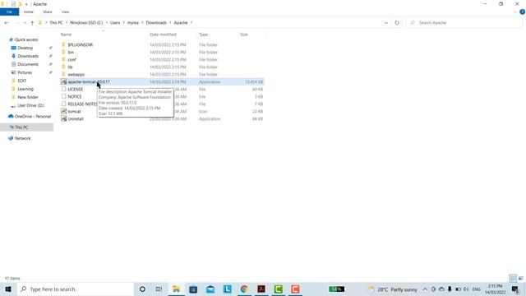Open Desktop in the navigation pane
Image resolution: width=526 pixels, height=296 pixels.
[25, 48]
